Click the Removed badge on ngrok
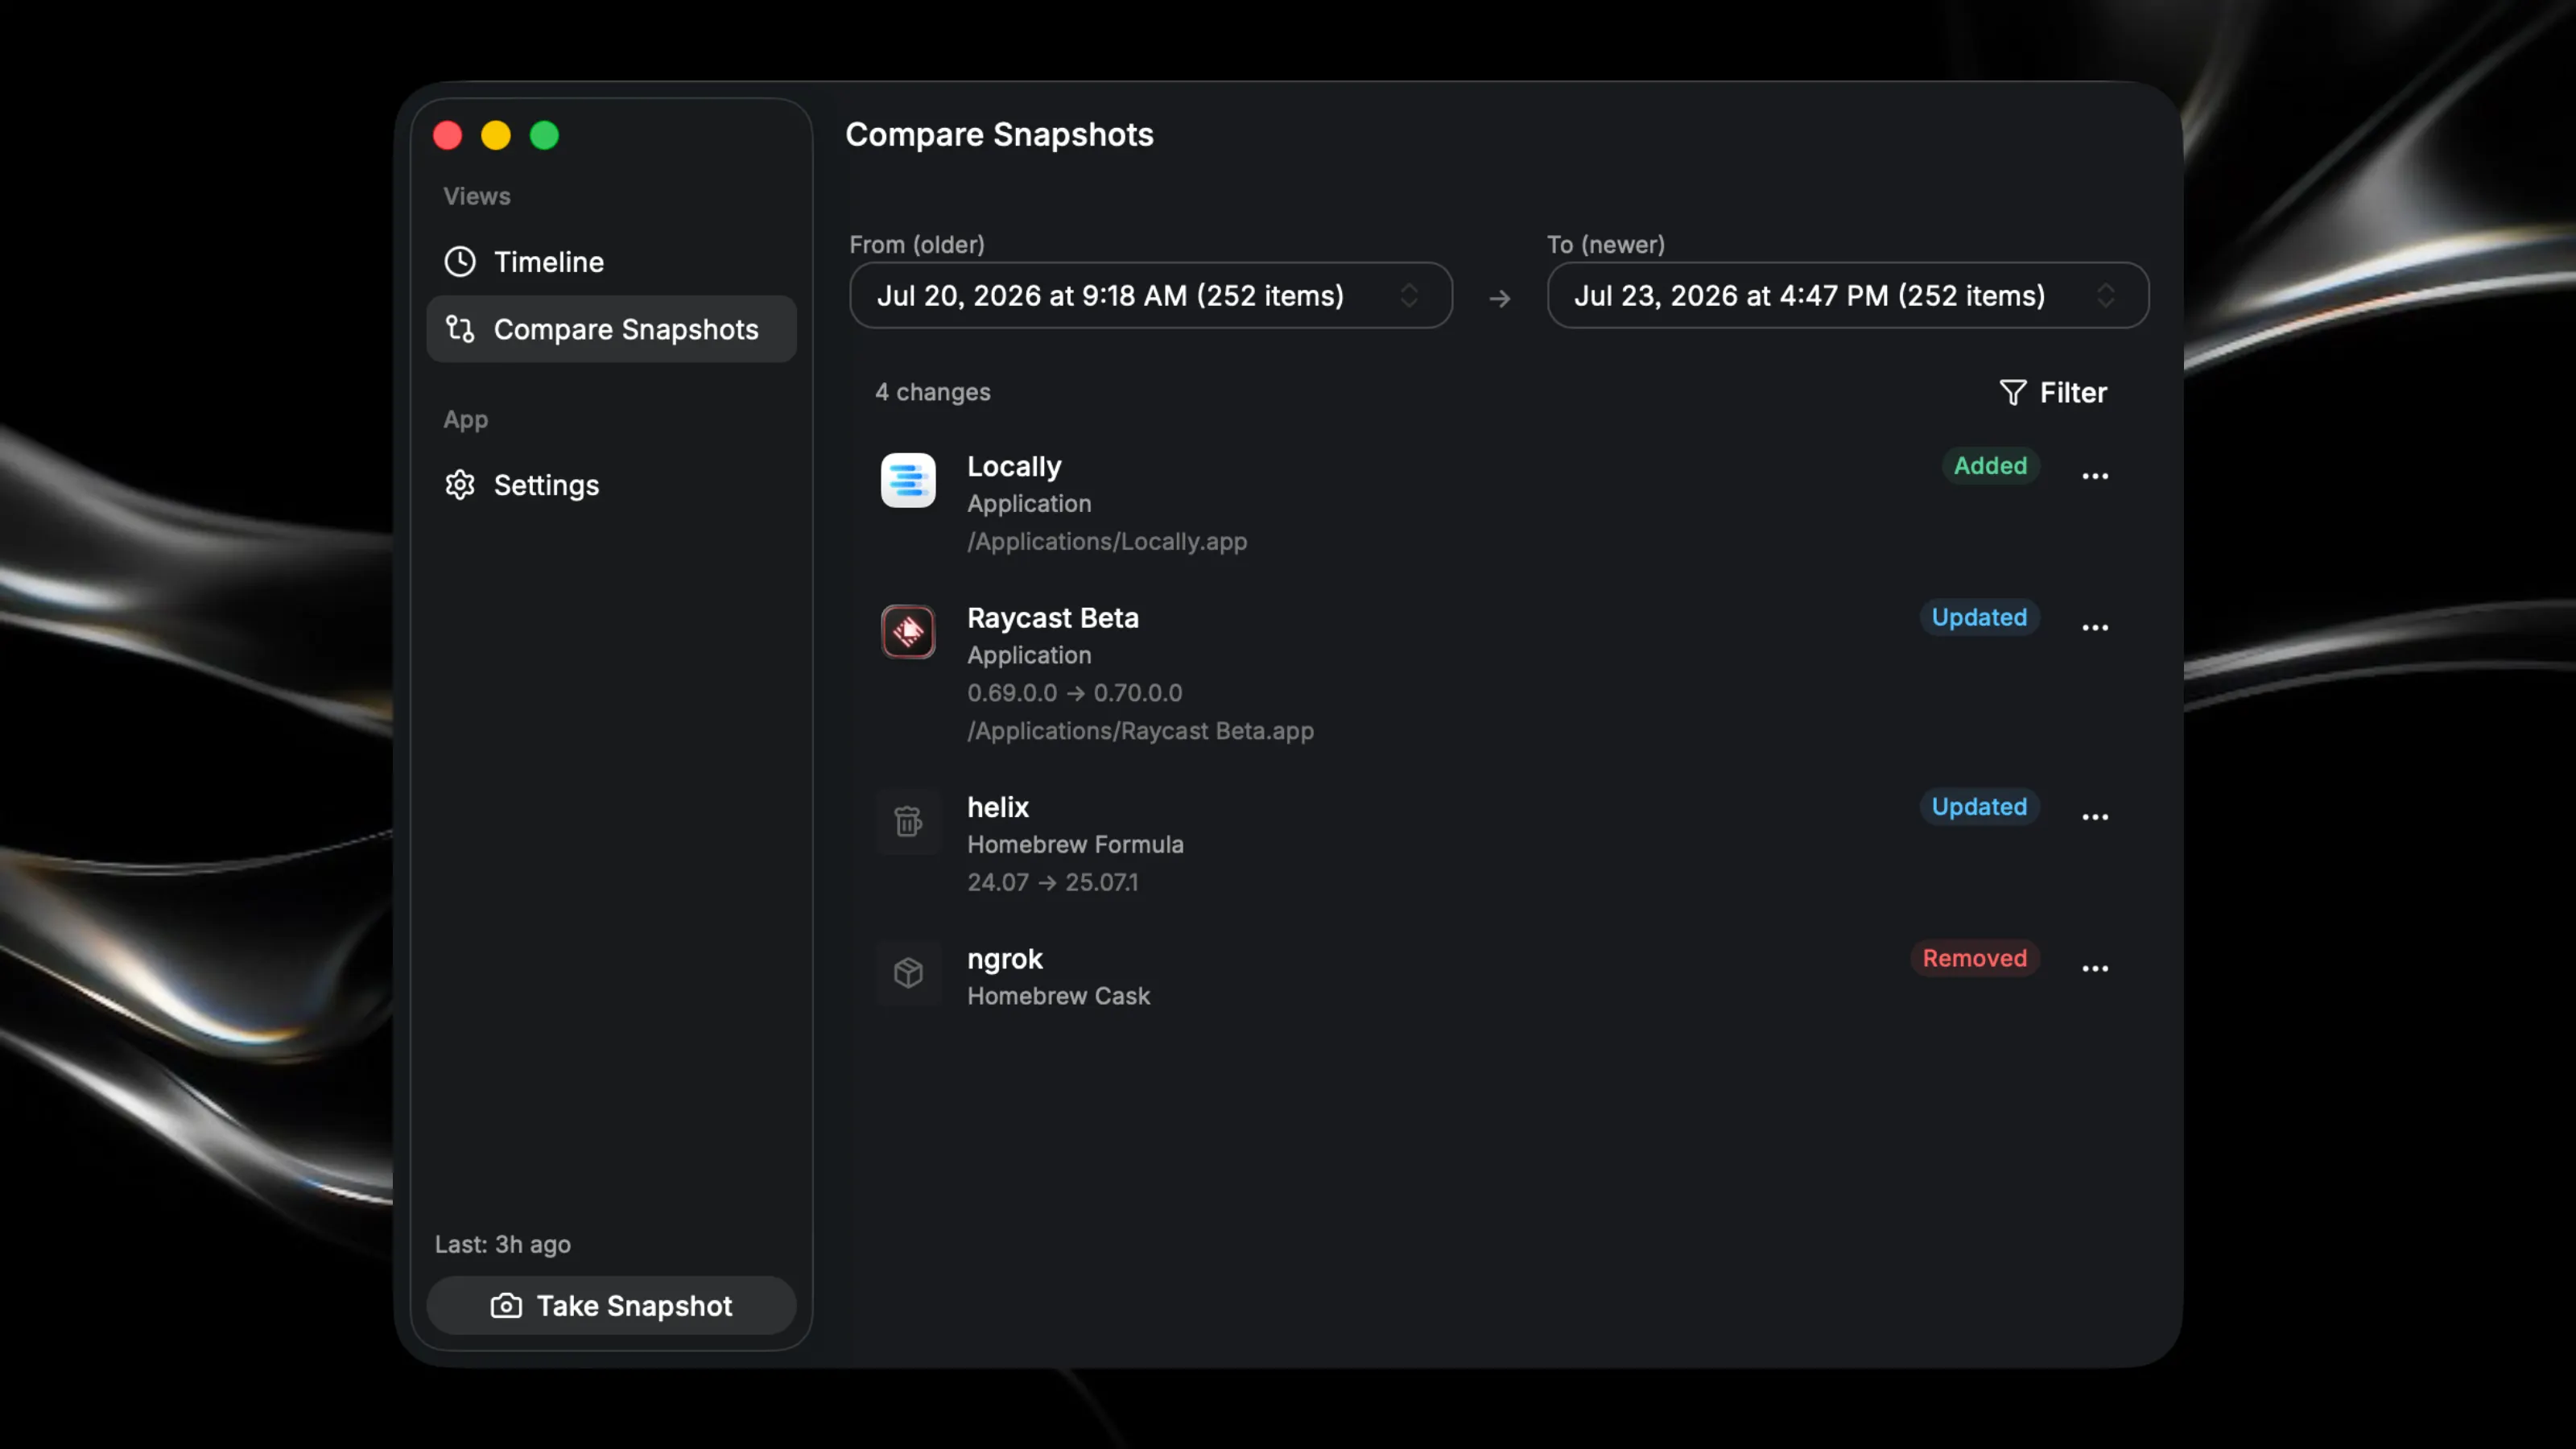 point(1975,958)
